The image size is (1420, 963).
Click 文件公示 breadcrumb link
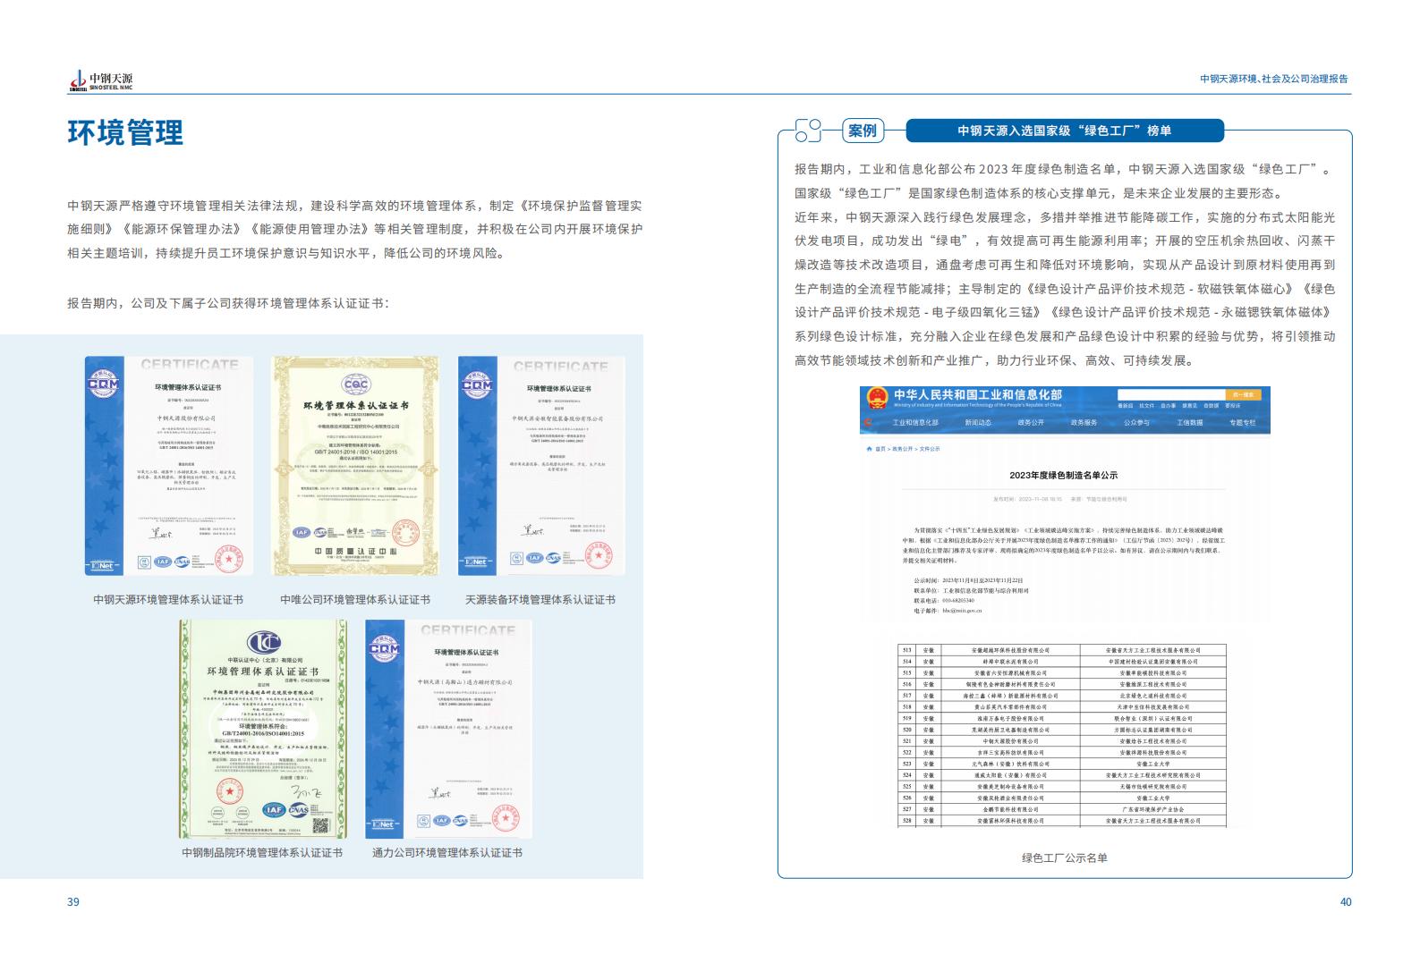[x=931, y=449]
